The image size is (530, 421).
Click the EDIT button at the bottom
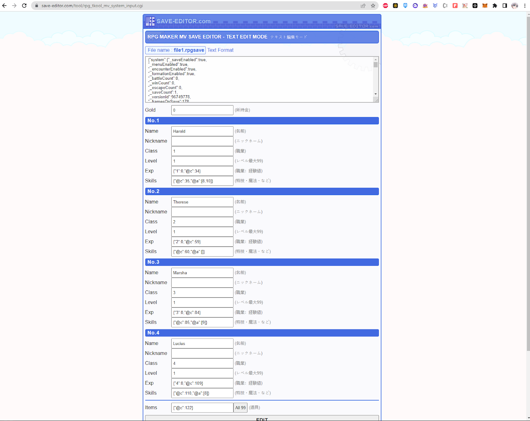(262, 418)
